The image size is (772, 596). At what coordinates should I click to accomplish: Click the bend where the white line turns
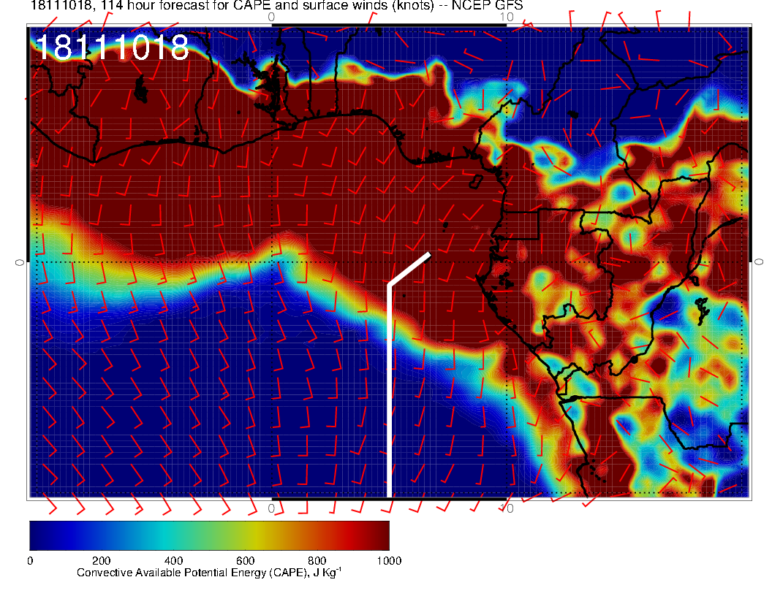[390, 285]
